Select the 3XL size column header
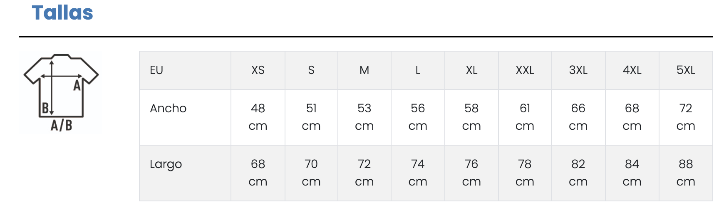 coord(578,70)
